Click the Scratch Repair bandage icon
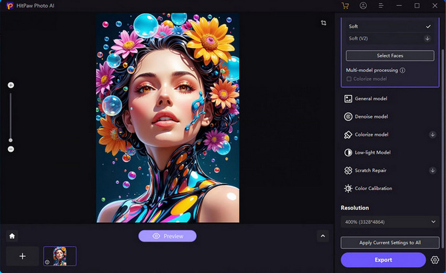This screenshot has height=273, width=446. (x=348, y=171)
